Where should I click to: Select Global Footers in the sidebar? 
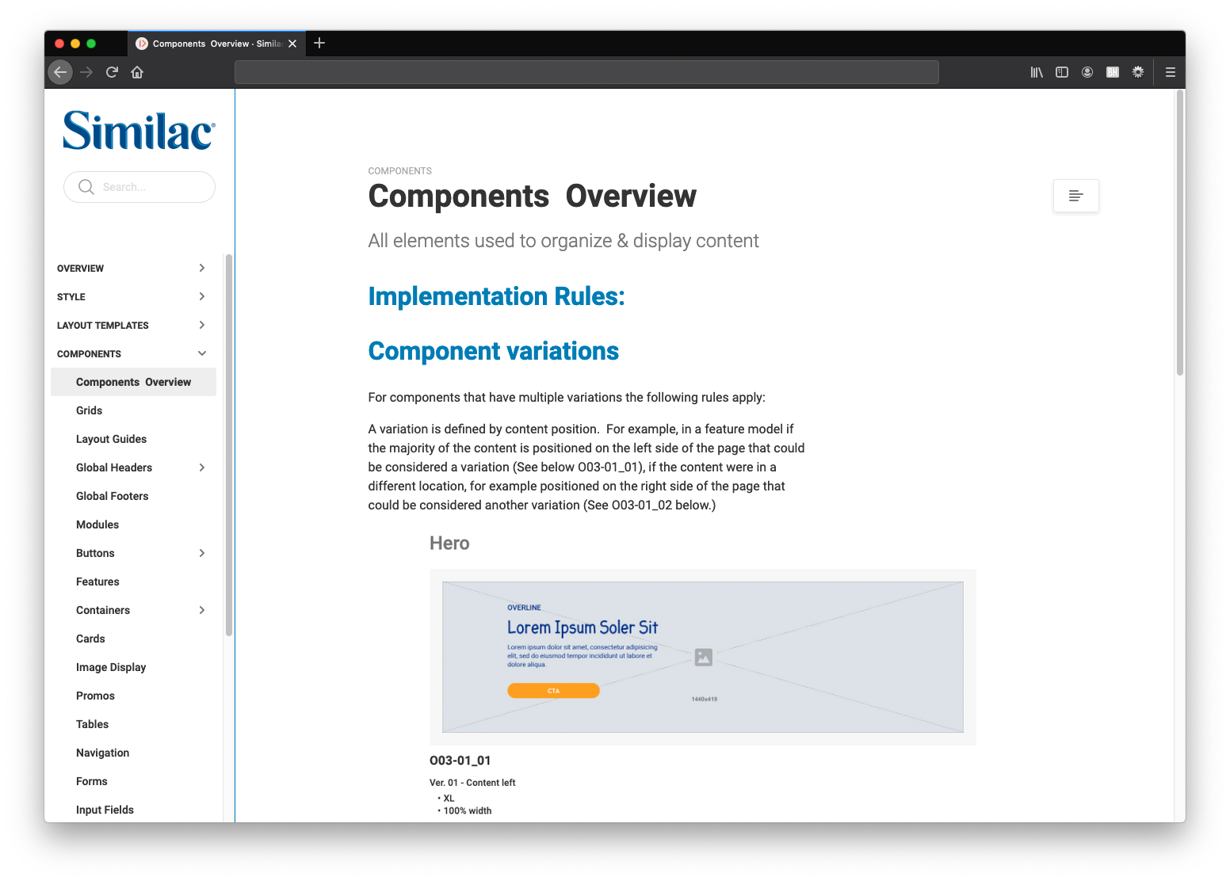[112, 496]
